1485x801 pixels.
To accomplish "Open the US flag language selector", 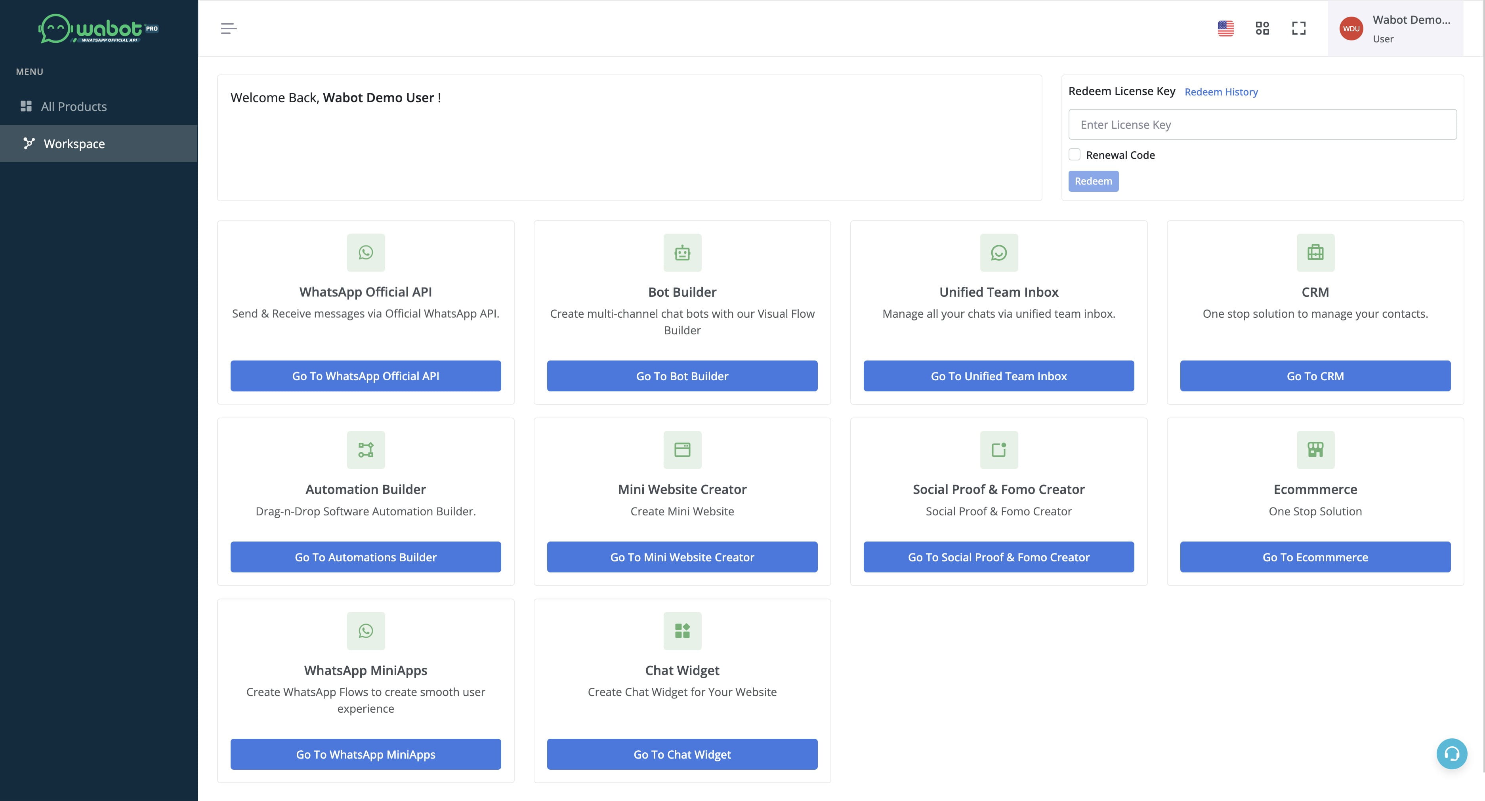I will [1225, 28].
